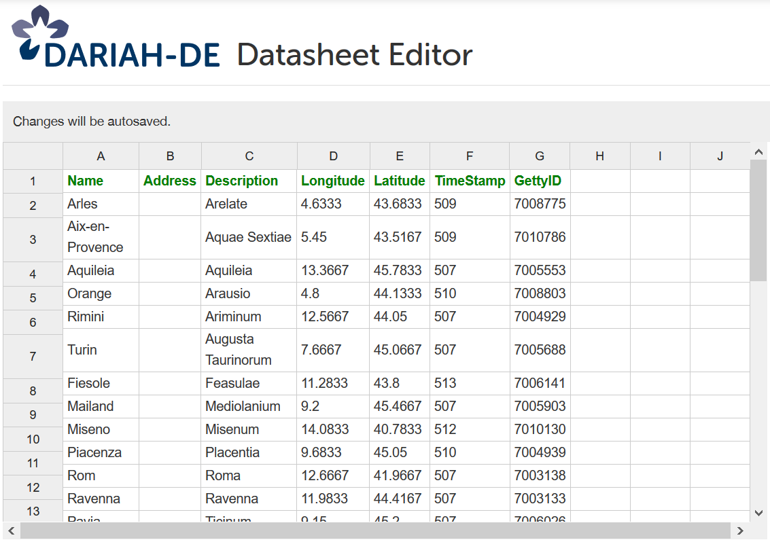Select GettyID 7008775 cell
Image resolution: width=770 pixels, height=540 pixels.
coord(540,204)
